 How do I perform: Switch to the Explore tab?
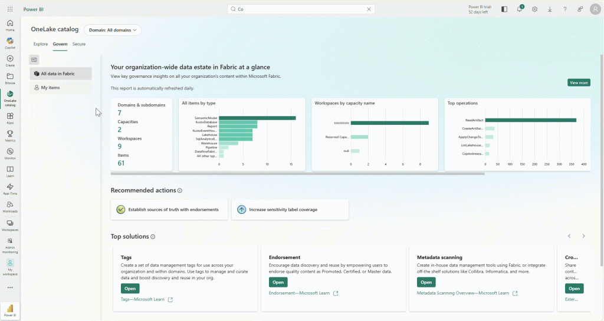tap(41, 44)
